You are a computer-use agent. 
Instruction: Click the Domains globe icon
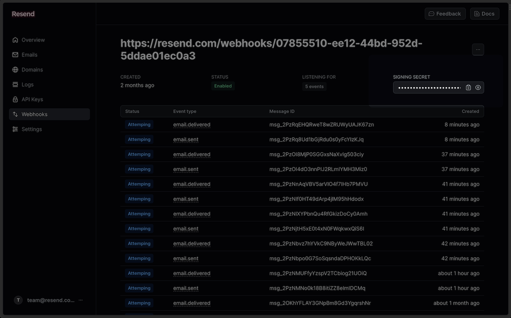click(15, 70)
